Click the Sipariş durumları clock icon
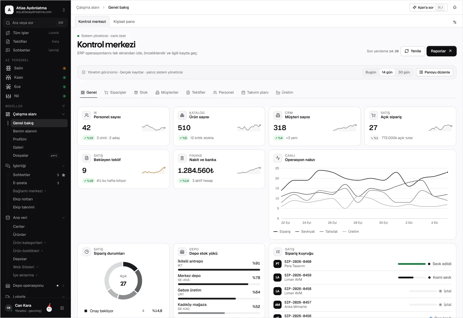This screenshot has height=318, width=463. [x=87, y=252]
